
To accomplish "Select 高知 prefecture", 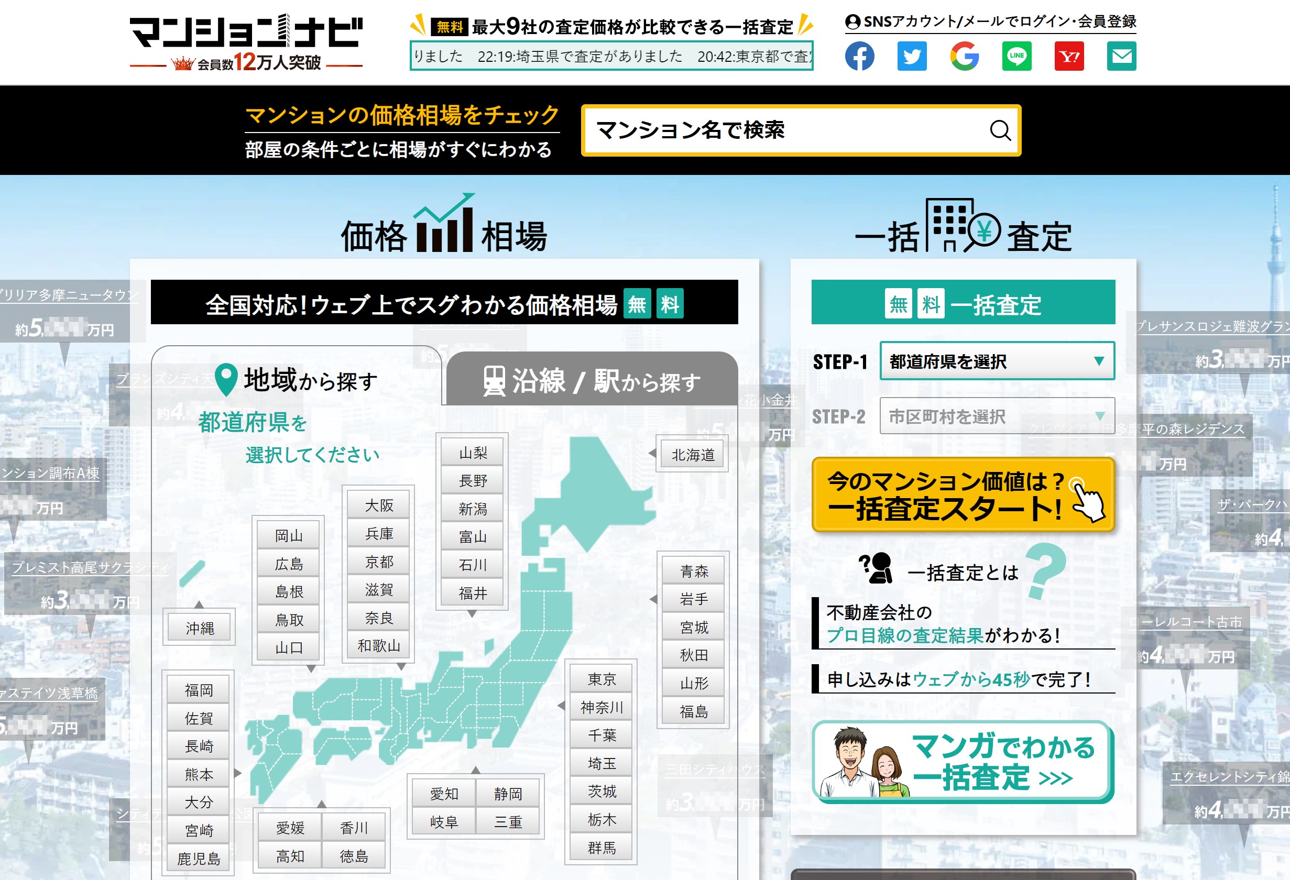I will [x=290, y=855].
